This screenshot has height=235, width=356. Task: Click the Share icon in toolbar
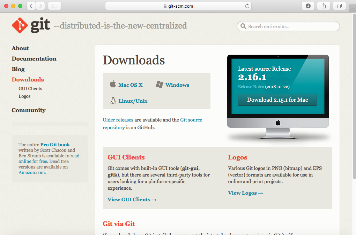324,6
